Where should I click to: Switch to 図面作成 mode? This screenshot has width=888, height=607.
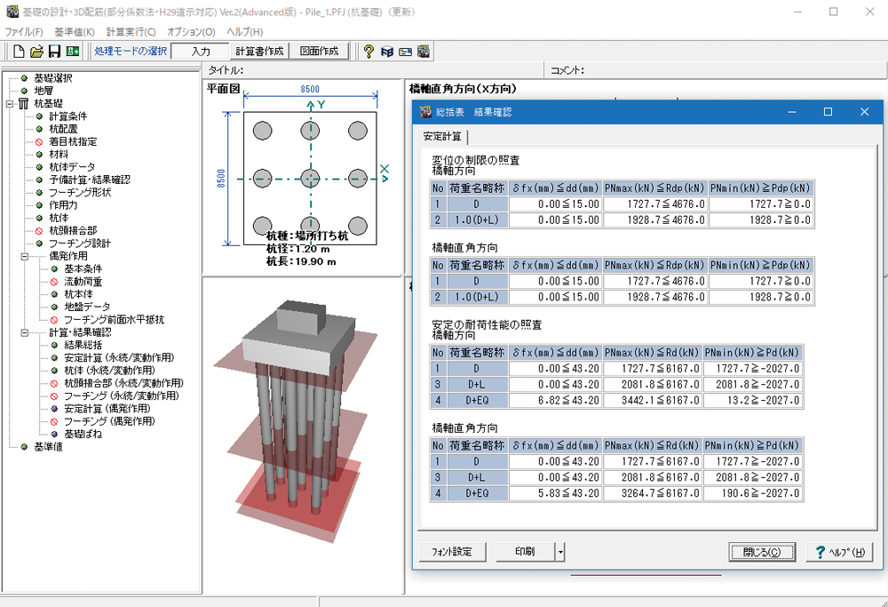[x=320, y=52]
